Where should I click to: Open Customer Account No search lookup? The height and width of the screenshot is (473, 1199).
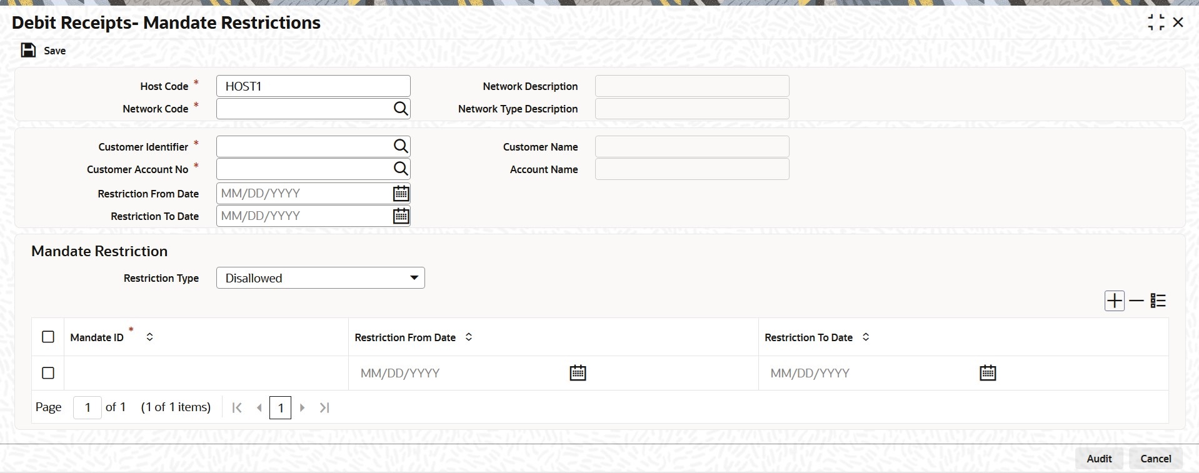(x=401, y=169)
